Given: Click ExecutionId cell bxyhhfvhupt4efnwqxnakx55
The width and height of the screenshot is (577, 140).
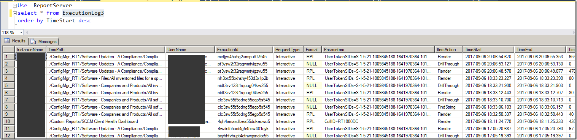Looking at the screenshot, I should tap(244, 136).
